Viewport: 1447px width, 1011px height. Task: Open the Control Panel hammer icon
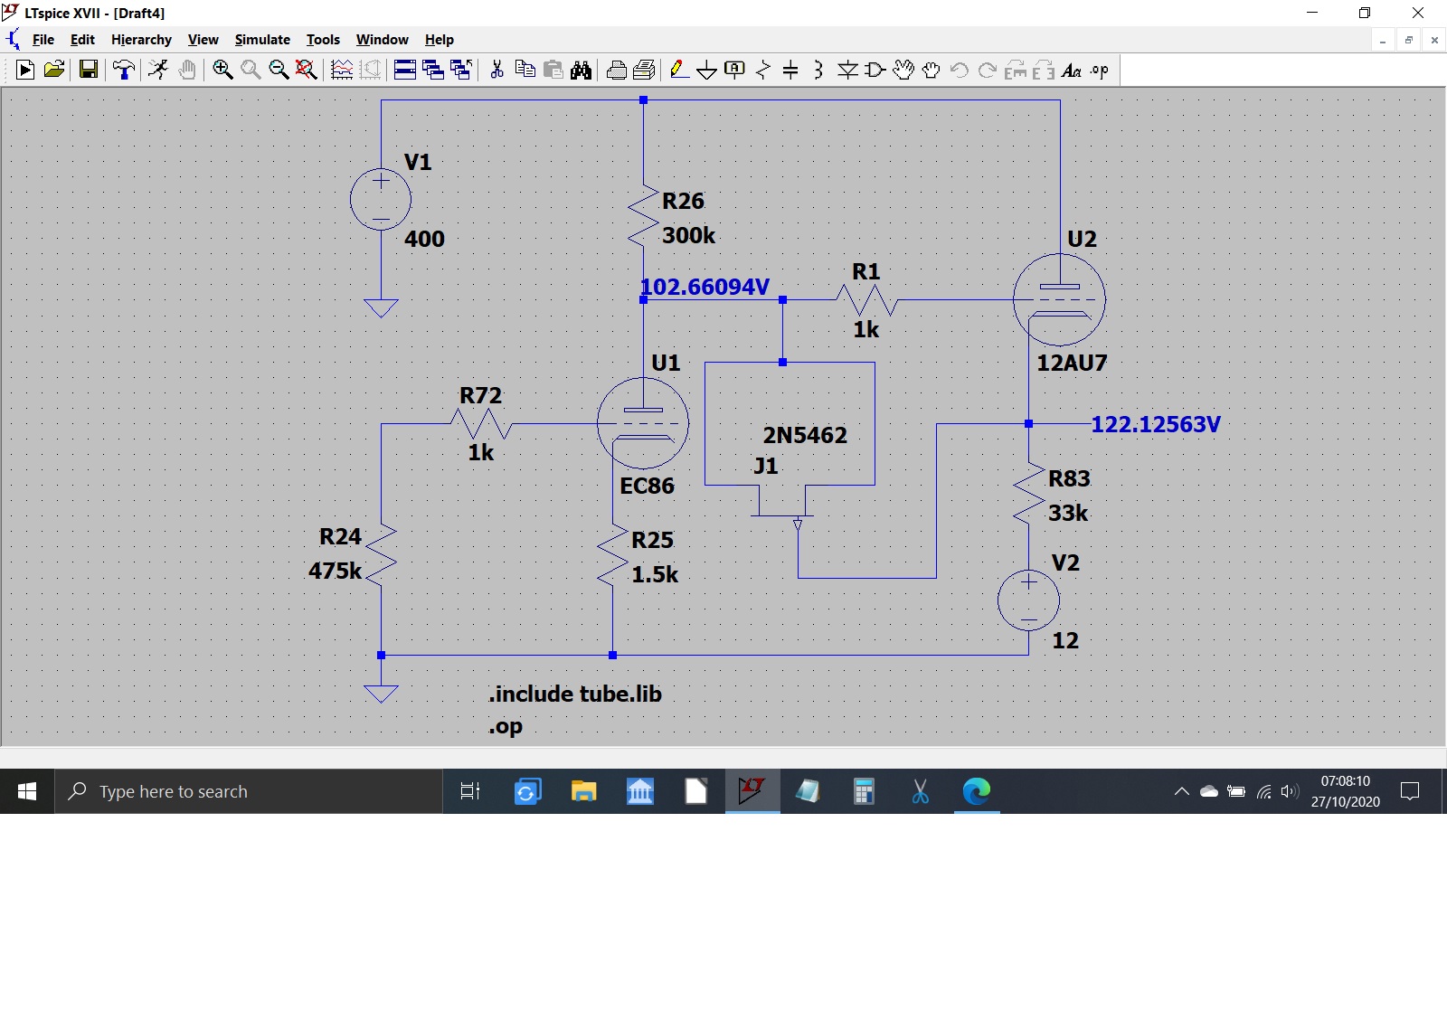(124, 71)
